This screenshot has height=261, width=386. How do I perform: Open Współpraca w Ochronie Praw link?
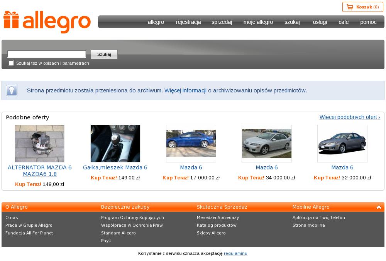point(132,225)
